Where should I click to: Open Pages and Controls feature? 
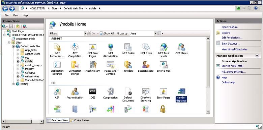[x=110, y=68]
